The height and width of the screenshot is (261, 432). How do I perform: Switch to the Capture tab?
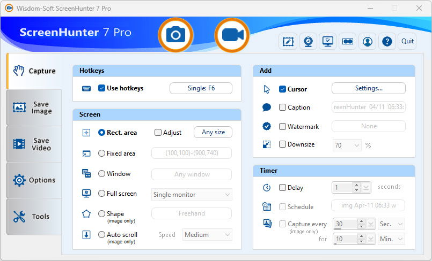[34, 71]
